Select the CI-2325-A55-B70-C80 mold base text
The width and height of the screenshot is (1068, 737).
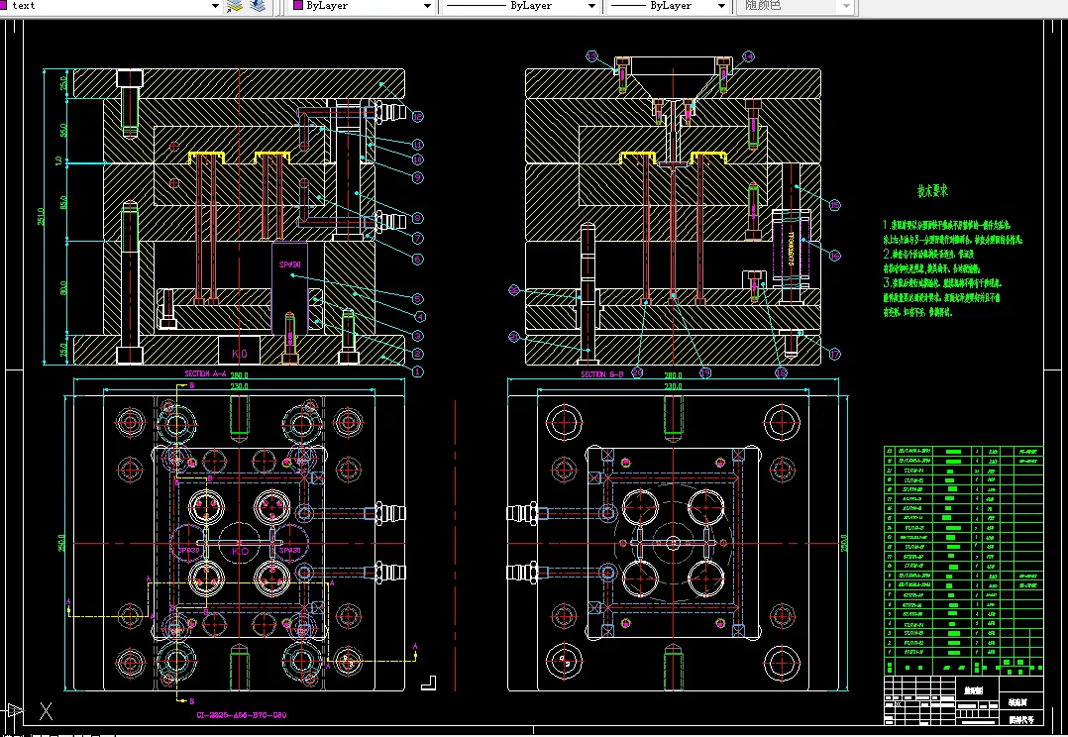coord(241,713)
